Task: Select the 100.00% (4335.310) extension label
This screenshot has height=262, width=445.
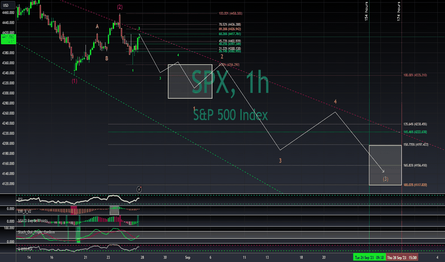Action: tap(415, 75)
